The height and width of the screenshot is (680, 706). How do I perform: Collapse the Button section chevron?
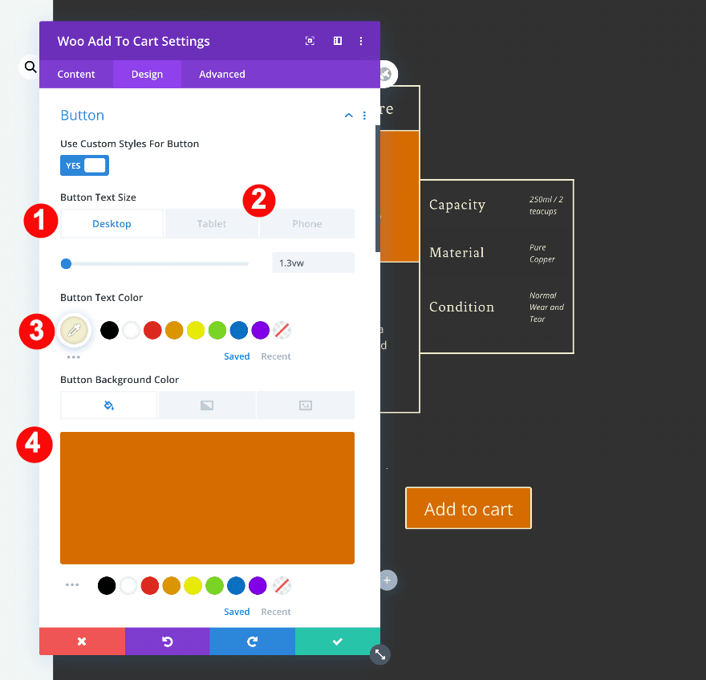348,116
